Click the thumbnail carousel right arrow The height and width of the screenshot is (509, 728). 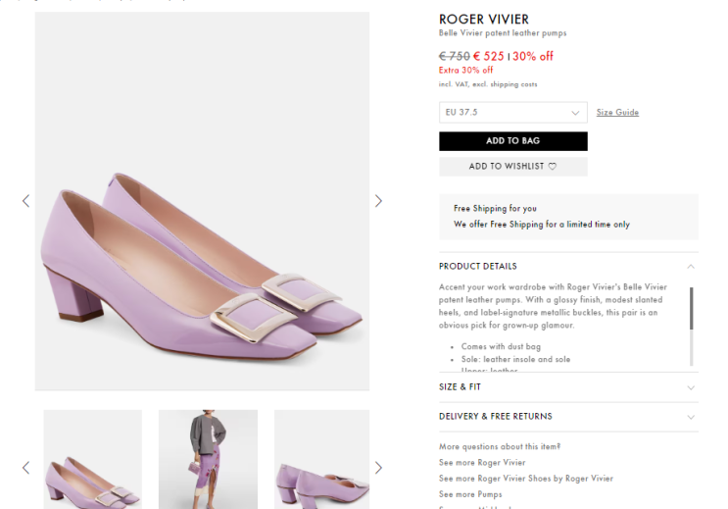378,467
